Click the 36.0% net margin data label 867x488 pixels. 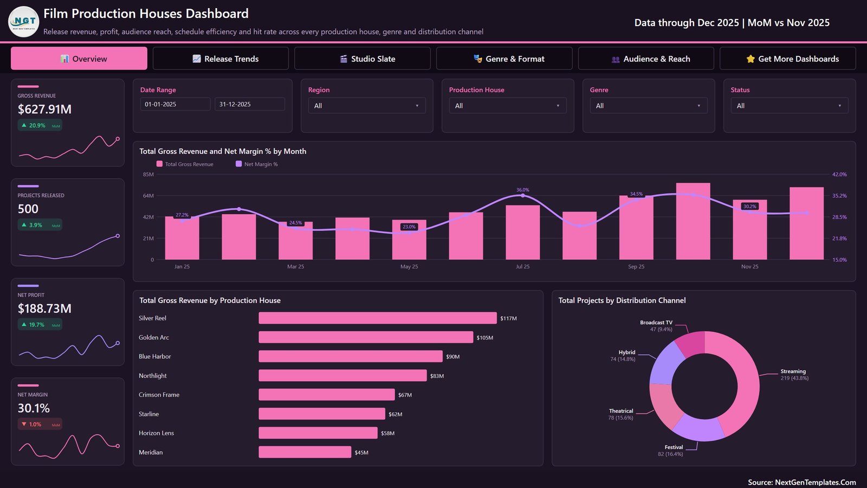523,190
